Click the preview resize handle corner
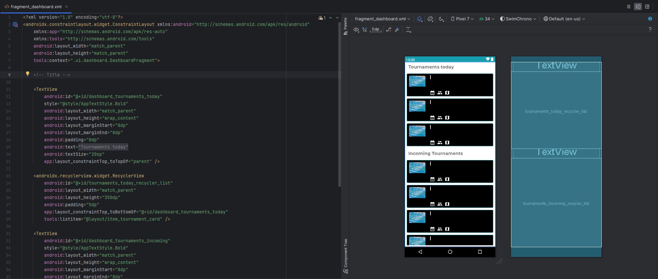This screenshot has height=279, width=658. pos(499,261)
